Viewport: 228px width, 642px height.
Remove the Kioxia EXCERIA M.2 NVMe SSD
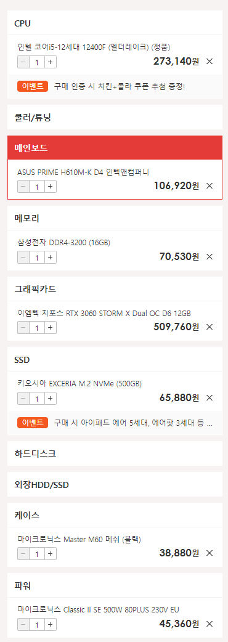click(210, 397)
